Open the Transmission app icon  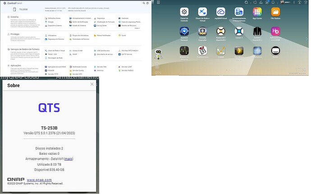pyautogui.click(x=202, y=51)
